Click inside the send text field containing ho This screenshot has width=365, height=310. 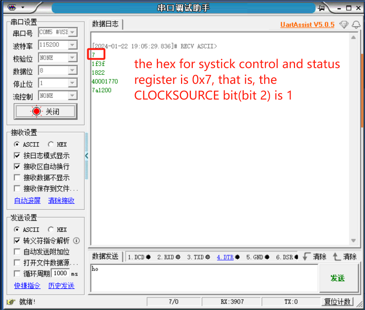[202, 278]
